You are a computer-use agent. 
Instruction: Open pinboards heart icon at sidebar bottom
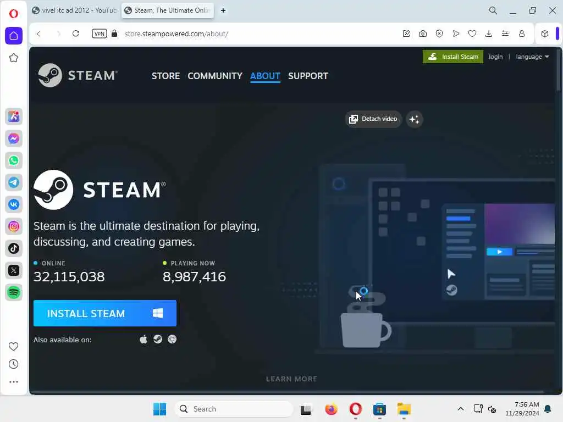pos(13,346)
